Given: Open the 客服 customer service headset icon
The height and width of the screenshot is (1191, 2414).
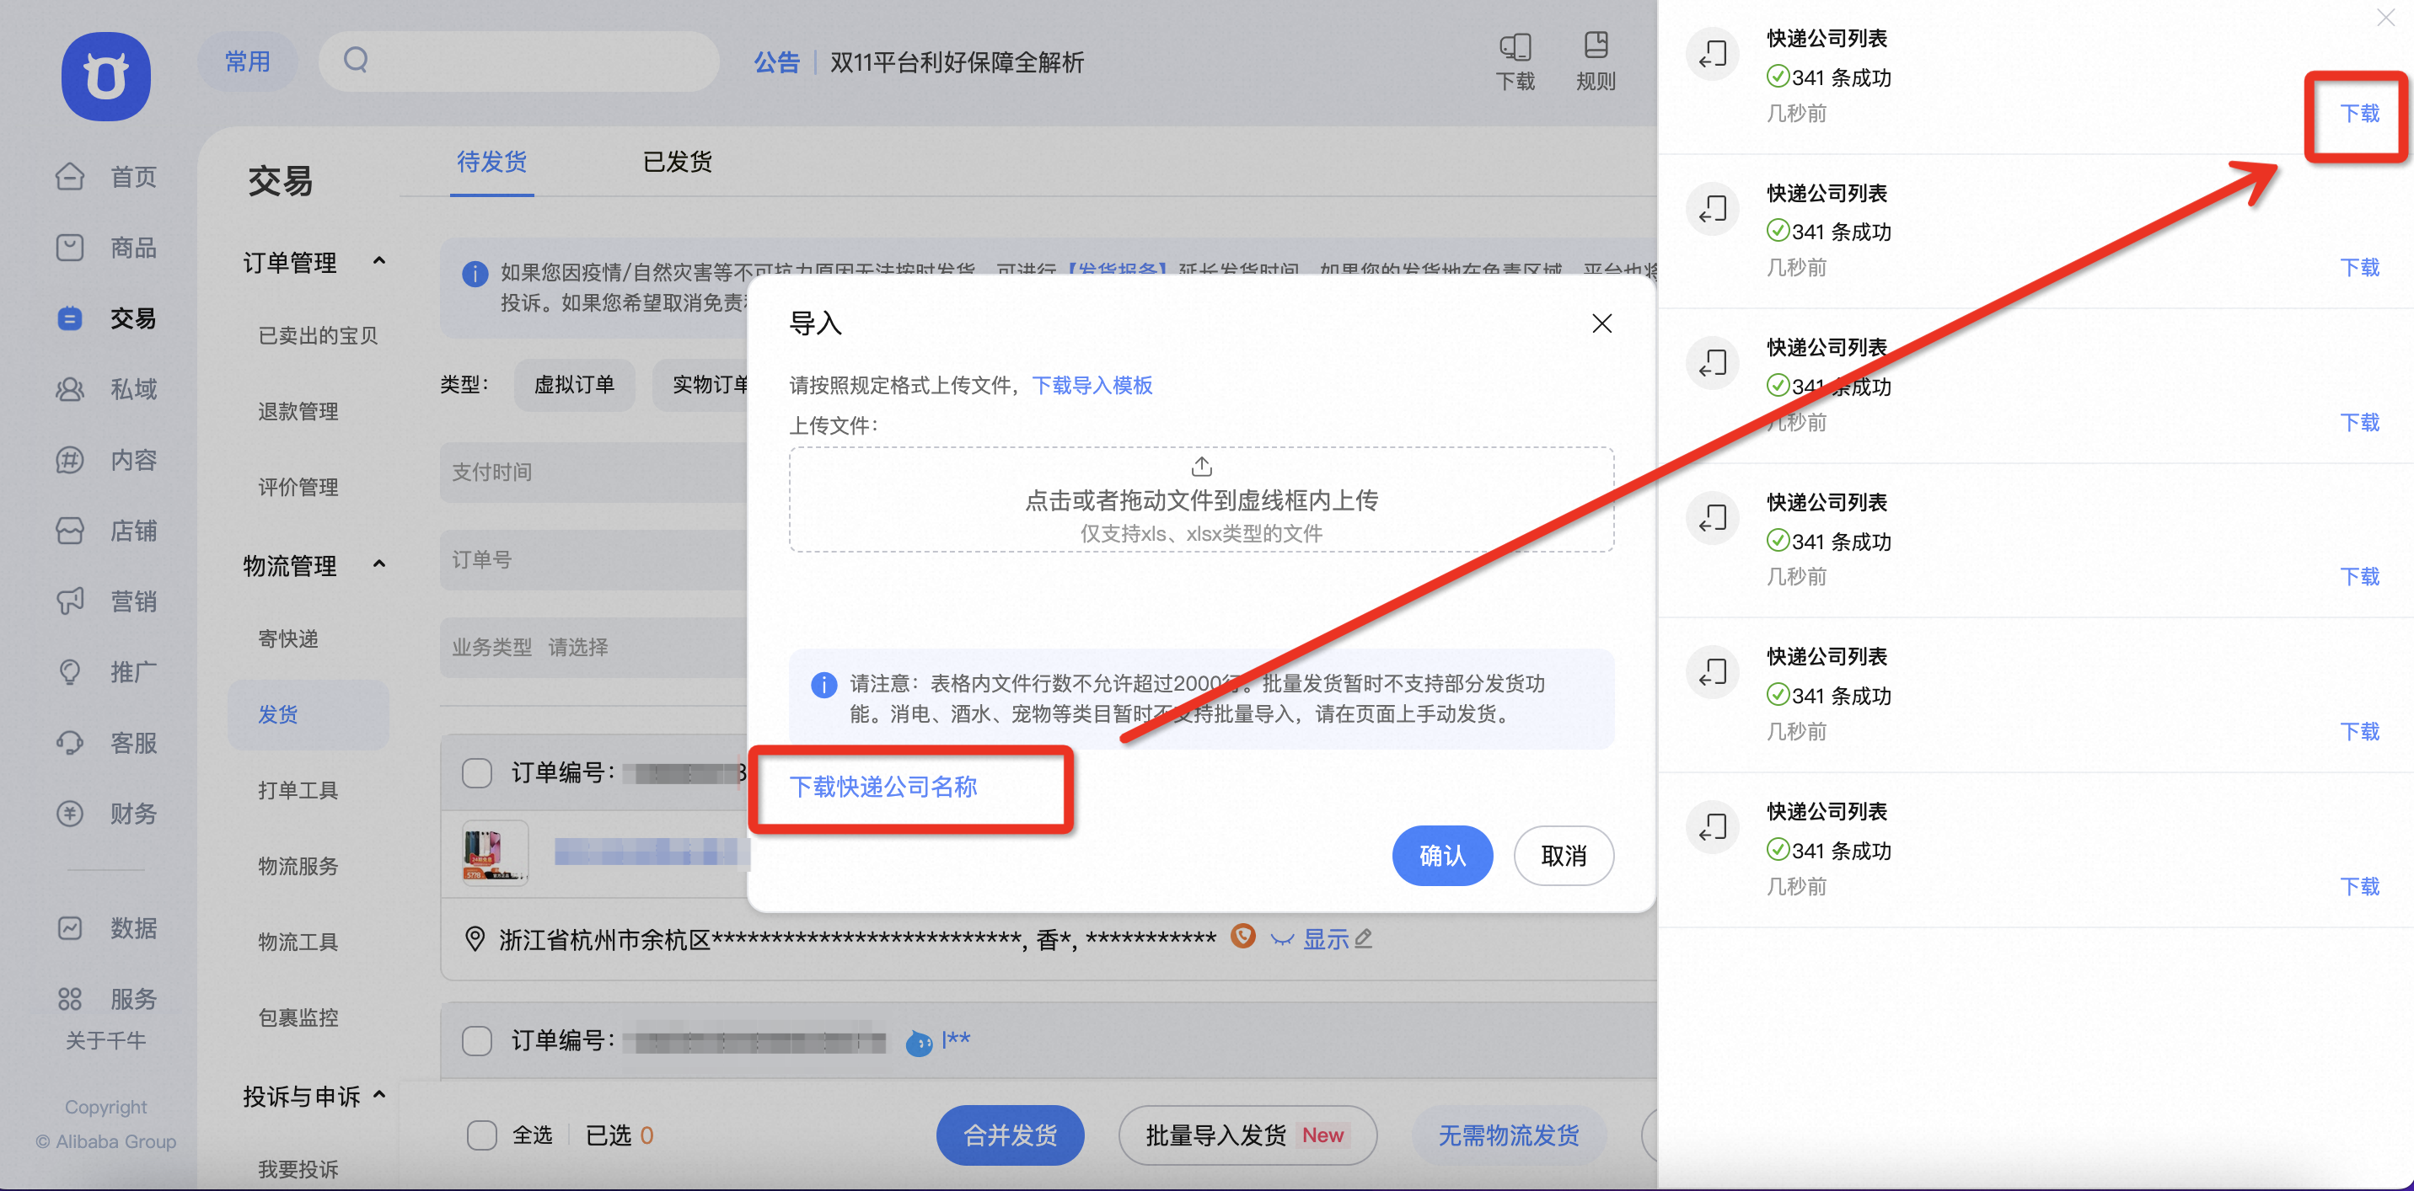Looking at the screenshot, I should (70, 743).
